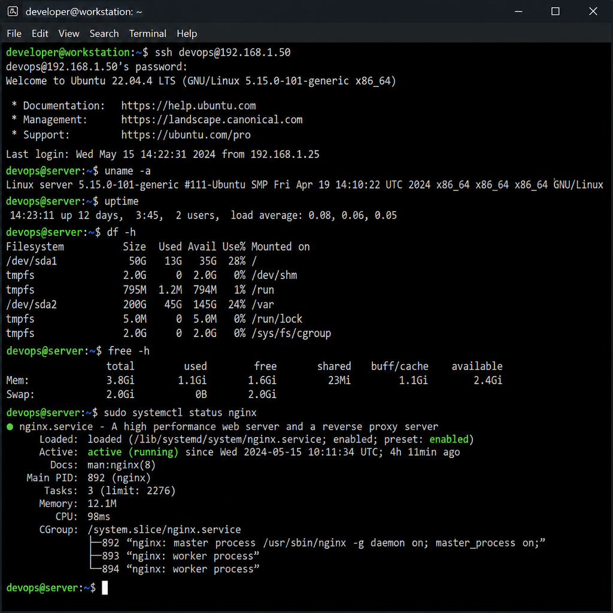The height and width of the screenshot is (613, 613).
Task: Click the command ssh devops@192.168.1.50
Action: click(223, 53)
